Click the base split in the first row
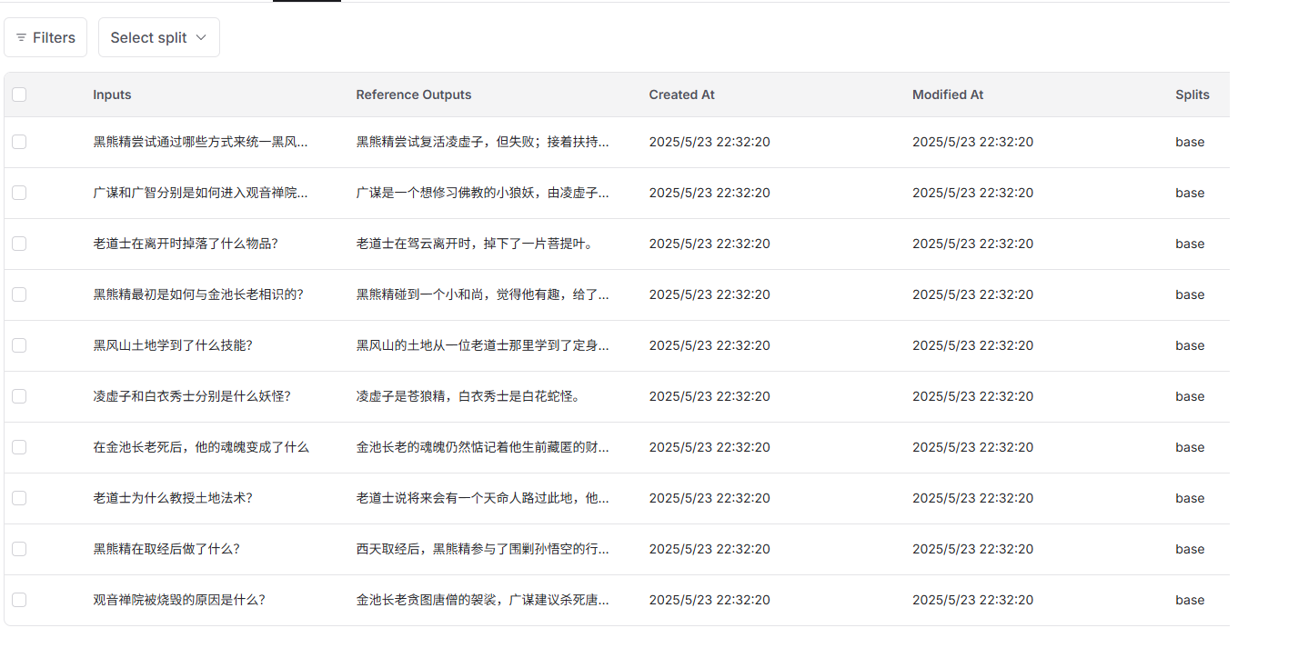The height and width of the screenshot is (648, 1298). pos(1189,142)
